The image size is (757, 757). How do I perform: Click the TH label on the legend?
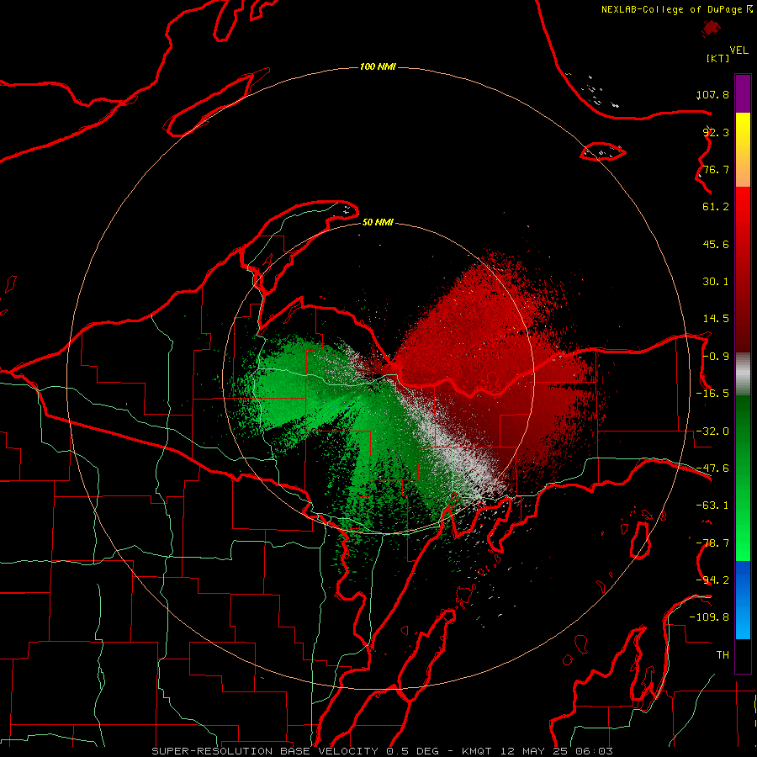pos(723,655)
